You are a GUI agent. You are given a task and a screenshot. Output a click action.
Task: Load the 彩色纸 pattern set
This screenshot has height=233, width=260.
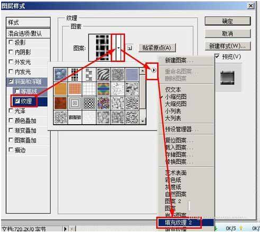pos(186,180)
